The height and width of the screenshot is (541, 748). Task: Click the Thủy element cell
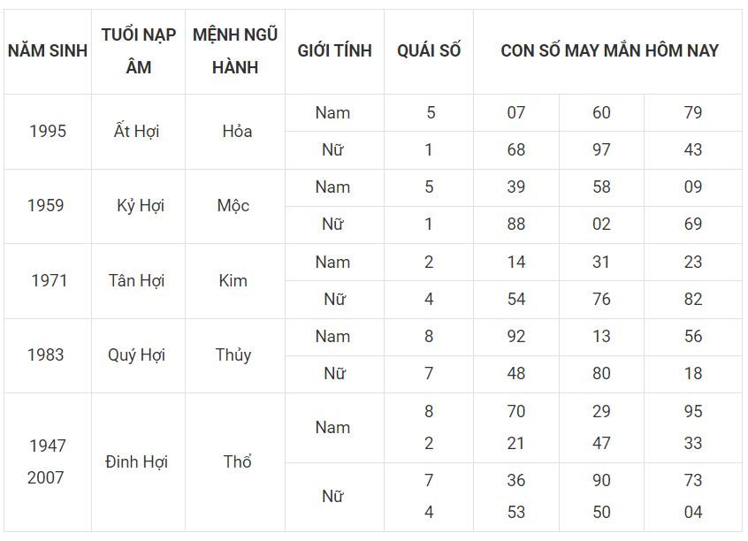[233, 355]
